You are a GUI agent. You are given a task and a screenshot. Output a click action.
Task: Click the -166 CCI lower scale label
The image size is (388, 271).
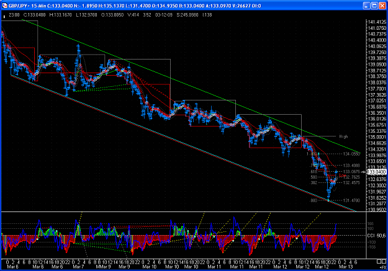(x=371, y=247)
